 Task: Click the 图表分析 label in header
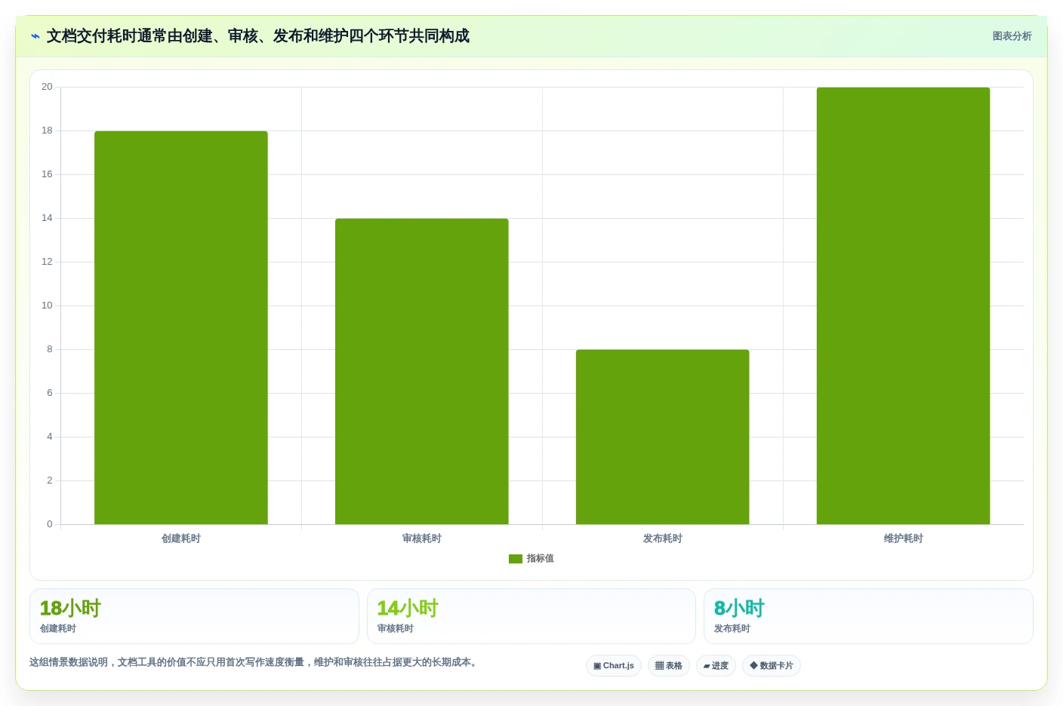pos(1012,36)
